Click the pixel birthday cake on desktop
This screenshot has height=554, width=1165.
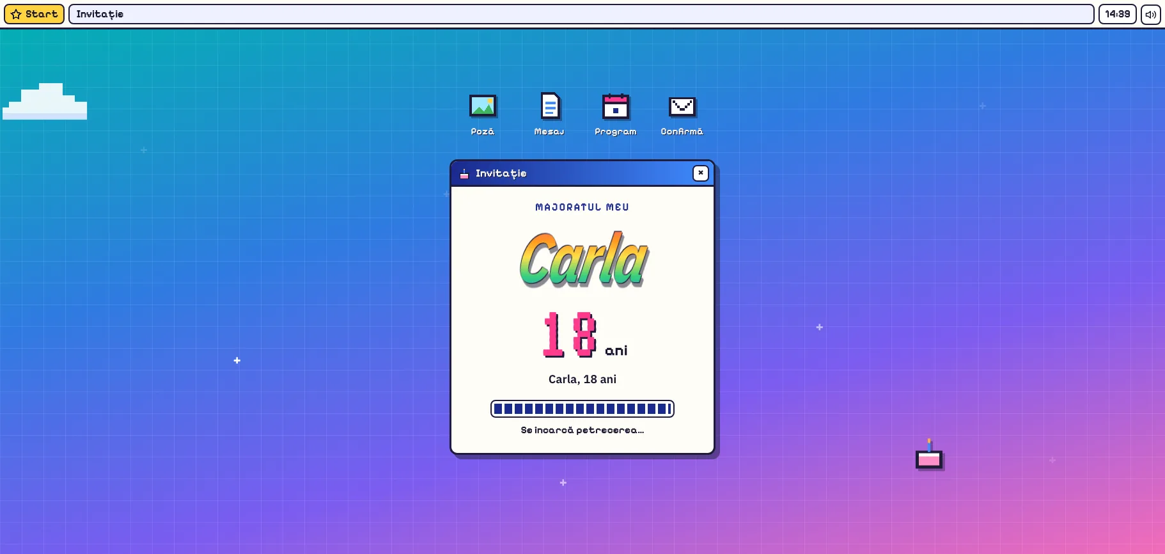[929, 455]
